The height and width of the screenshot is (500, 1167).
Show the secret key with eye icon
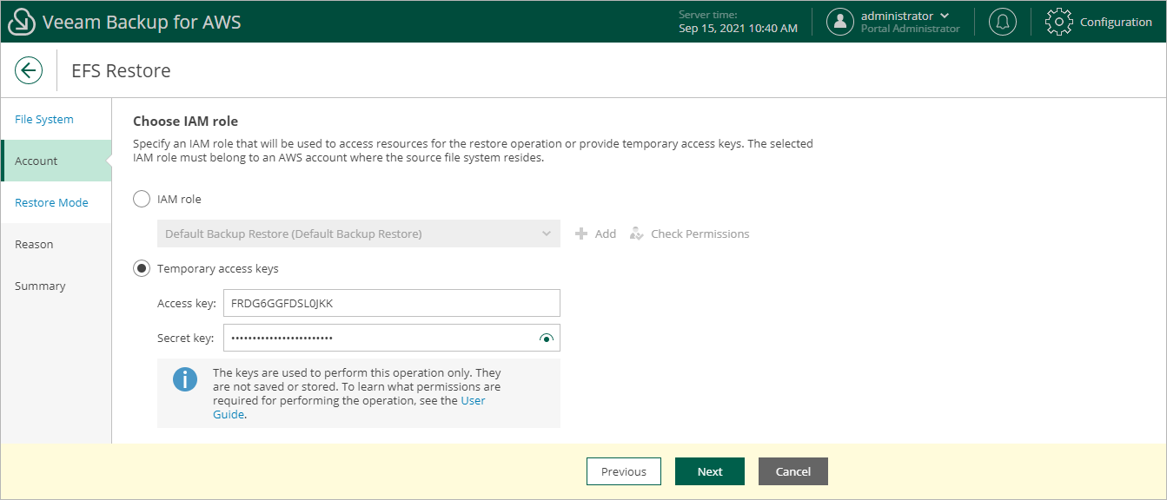(546, 338)
